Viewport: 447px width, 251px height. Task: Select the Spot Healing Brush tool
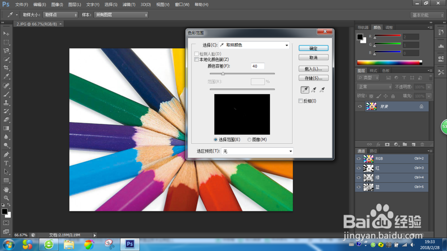click(x=6, y=85)
